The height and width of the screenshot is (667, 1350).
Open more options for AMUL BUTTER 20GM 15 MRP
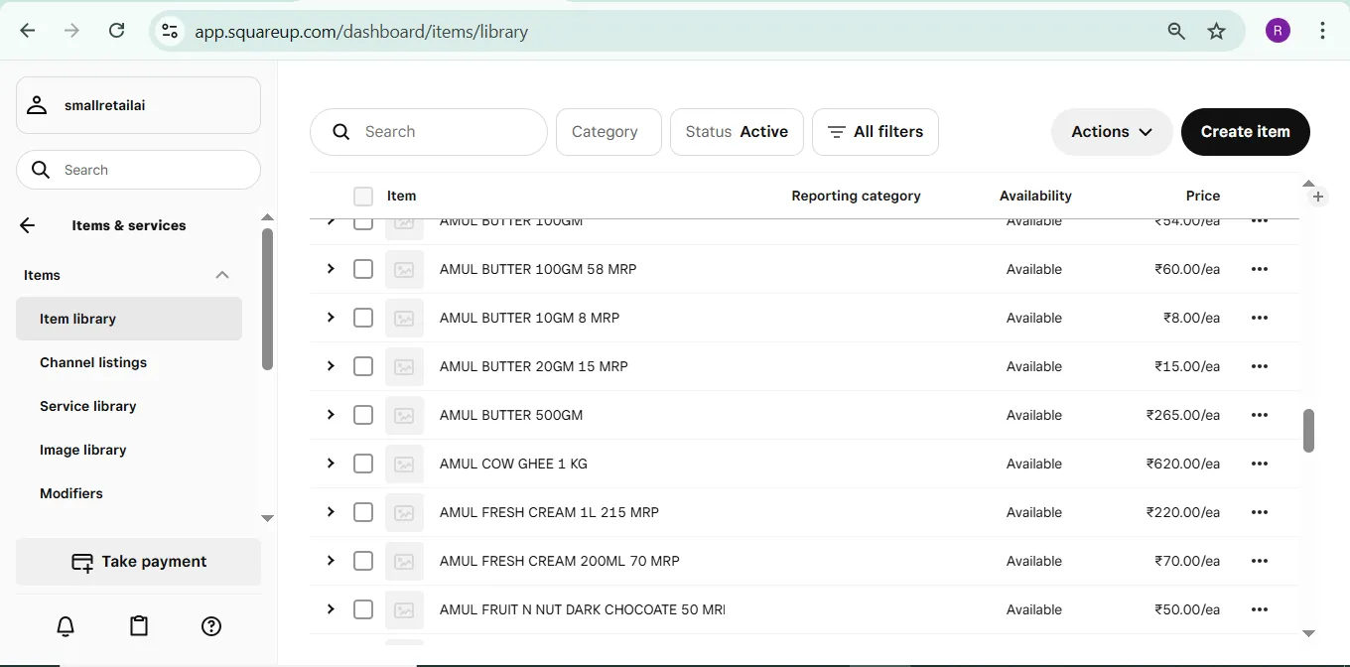[x=1260, y=366]
